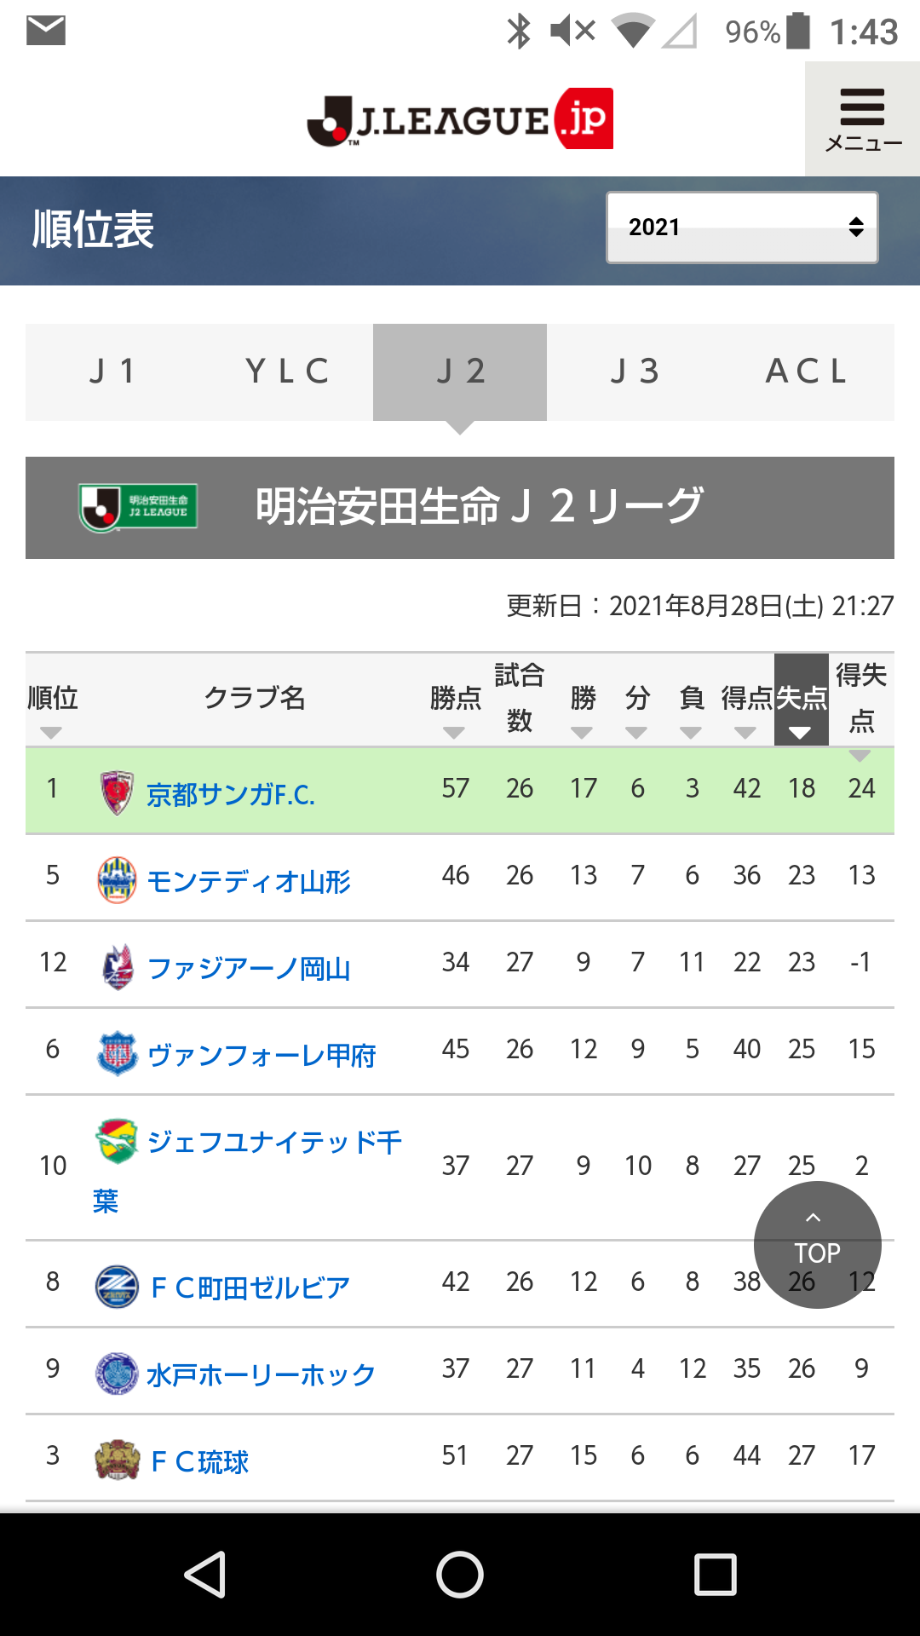Tap the Mito HollyHock club crest
Screen dimensions: 920x1636
click(x=117, y=1373)
